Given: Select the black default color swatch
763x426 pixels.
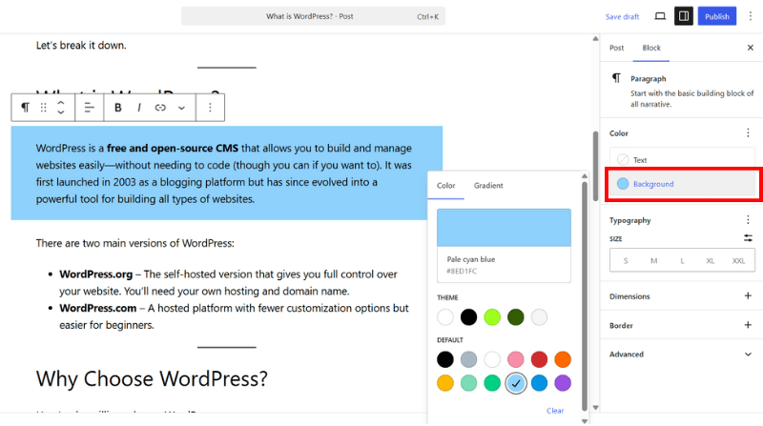Looking at the screenshot, I should coord(445,359).
